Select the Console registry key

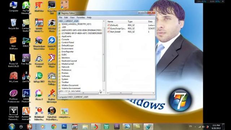pos(65,39)
